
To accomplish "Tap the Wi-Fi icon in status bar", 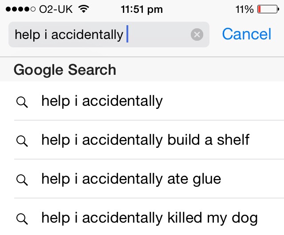I will (x=83, y=9).
